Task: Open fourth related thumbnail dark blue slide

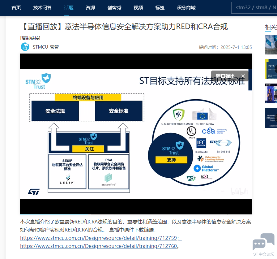Action: point(271,118)
